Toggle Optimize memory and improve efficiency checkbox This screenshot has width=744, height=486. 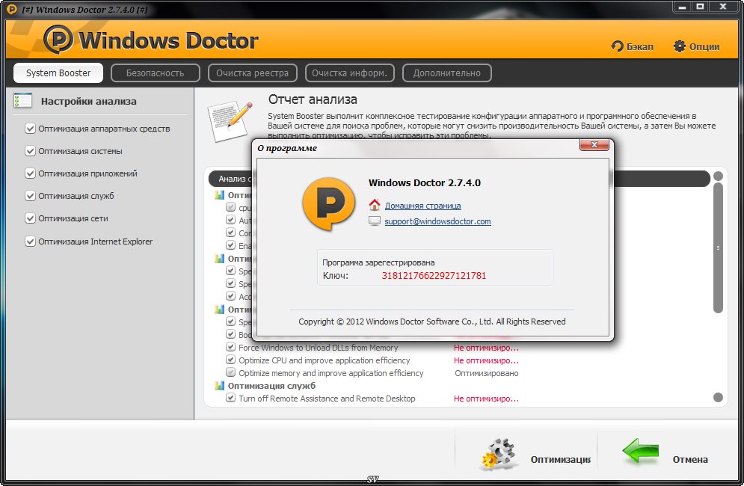click(x=230, y=372)
